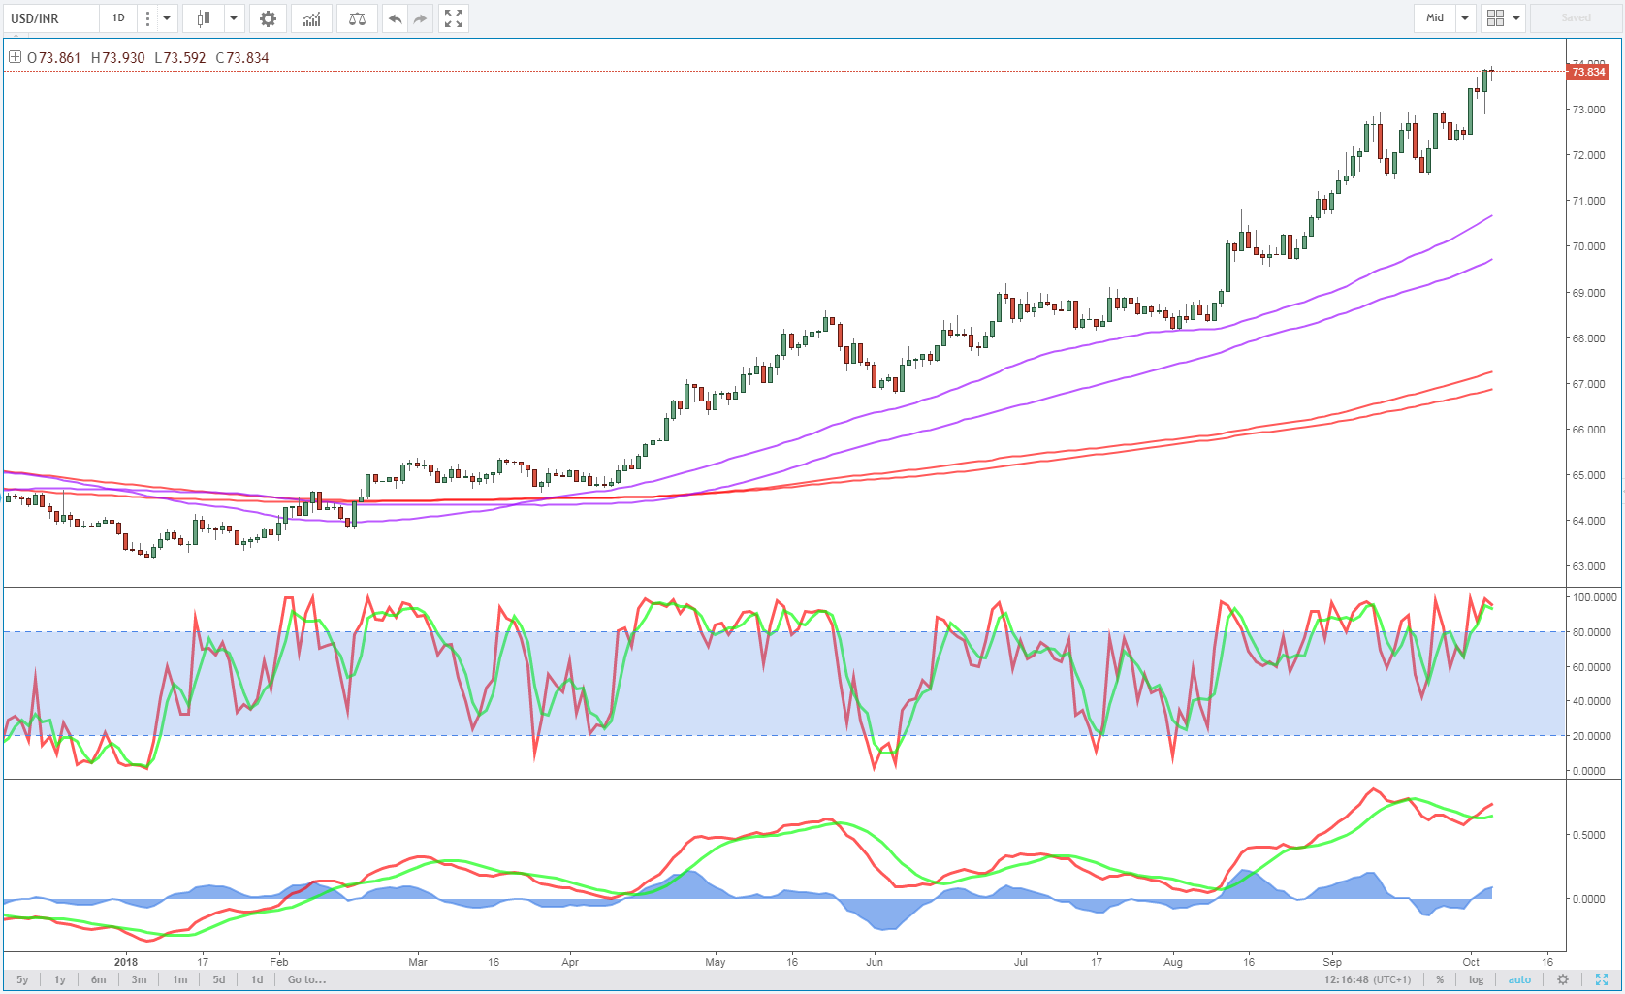Click the 65.000 price axis label
Screen dimensions: 1625x994
pos(1588,475)
